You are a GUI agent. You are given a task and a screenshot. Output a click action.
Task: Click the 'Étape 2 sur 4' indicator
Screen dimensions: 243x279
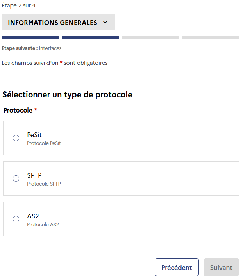pyautogui.click(x=19, y=5)
